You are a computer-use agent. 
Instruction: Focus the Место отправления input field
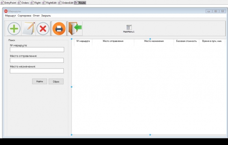[37, 60]
